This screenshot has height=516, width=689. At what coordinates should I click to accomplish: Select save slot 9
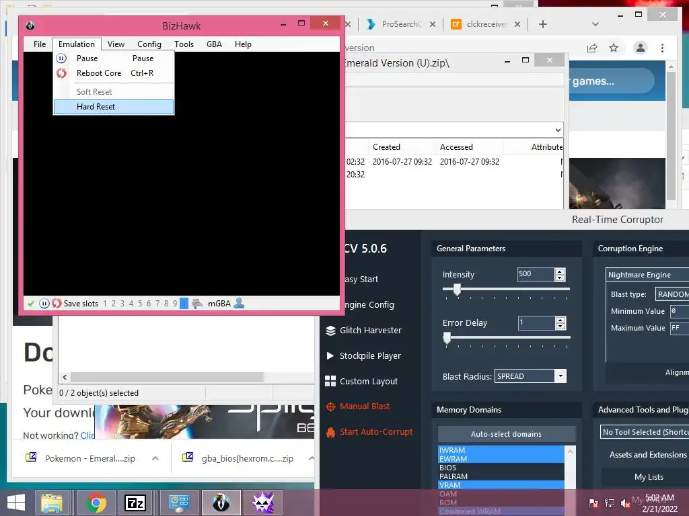[175, 303]
